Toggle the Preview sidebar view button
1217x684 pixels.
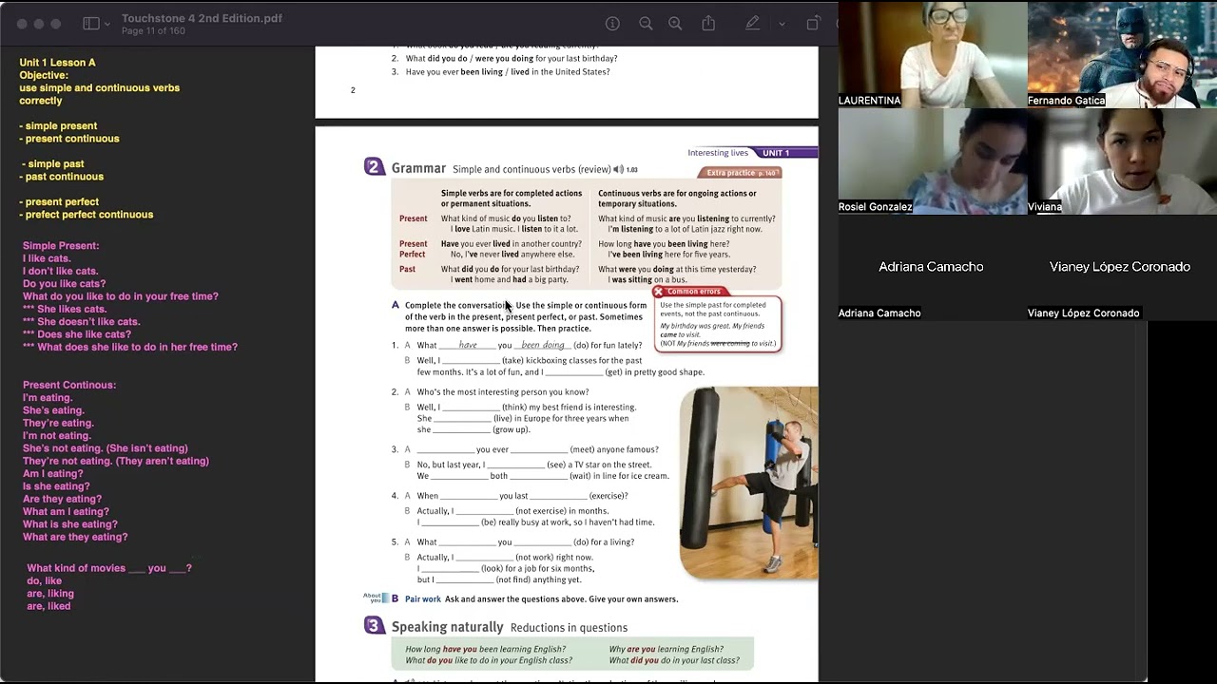click(x=91, y=24)
